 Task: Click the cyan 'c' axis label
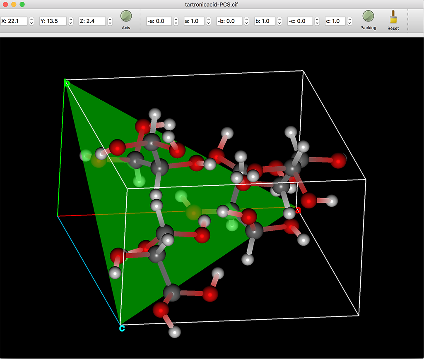pyautogui.click(x=122, y=328)
